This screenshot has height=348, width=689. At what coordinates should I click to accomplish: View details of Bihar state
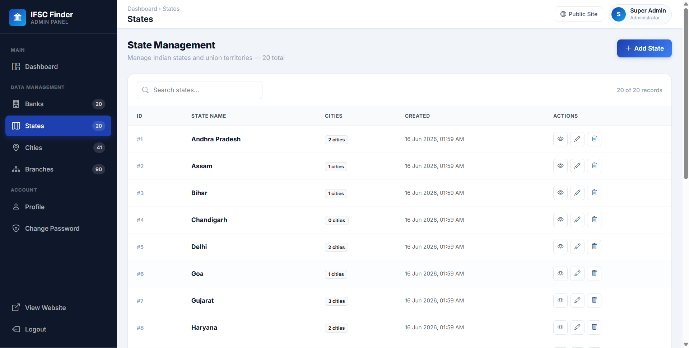(x=560, y=193)
